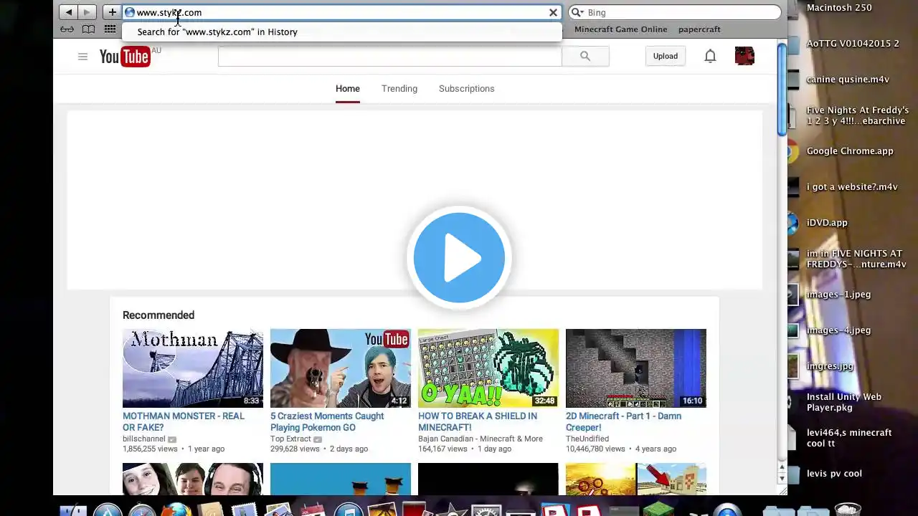Click the YouTube search input field
The width and height of the screenshot is (918, 516).
389,56
